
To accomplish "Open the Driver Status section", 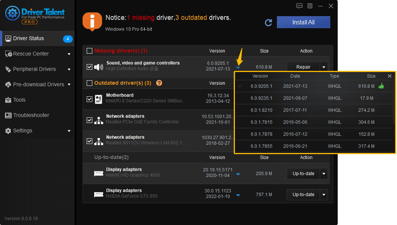I will [37, 39].
